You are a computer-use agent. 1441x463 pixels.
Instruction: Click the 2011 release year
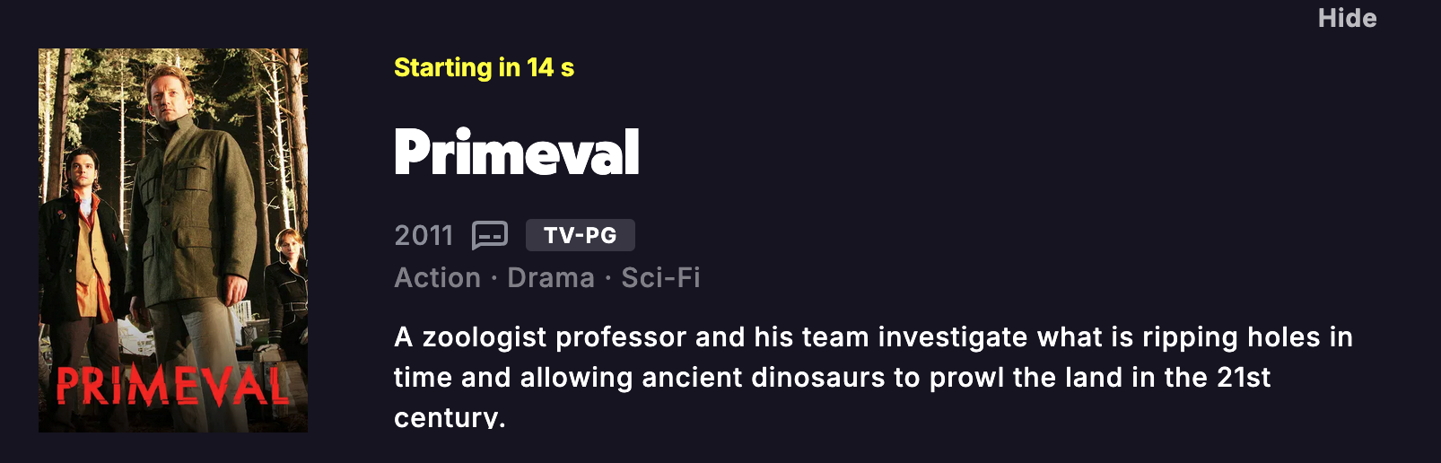pos(424,235)
